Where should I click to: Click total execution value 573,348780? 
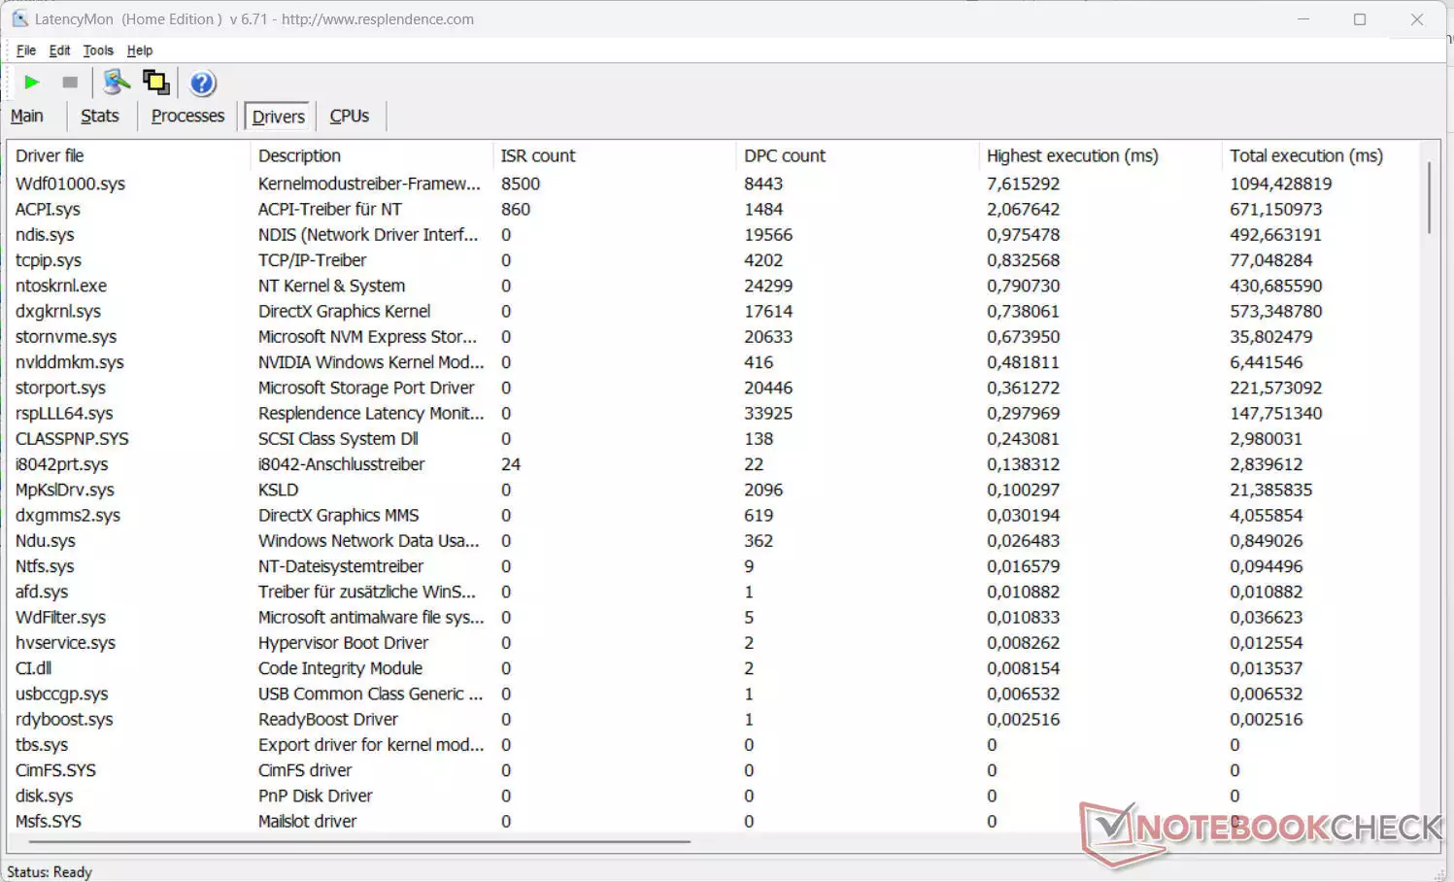[1275, 311]
